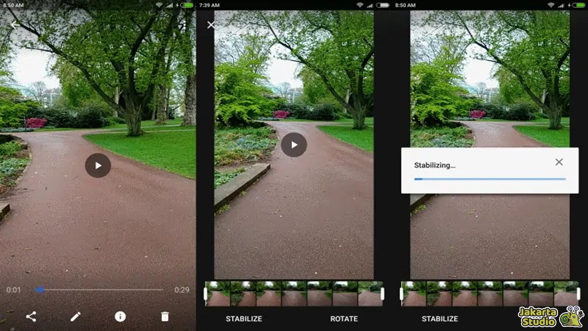Tap the pencil edit icon
Image resolution: width=588 pixels, height=331 pixels.
coord(75,317)
